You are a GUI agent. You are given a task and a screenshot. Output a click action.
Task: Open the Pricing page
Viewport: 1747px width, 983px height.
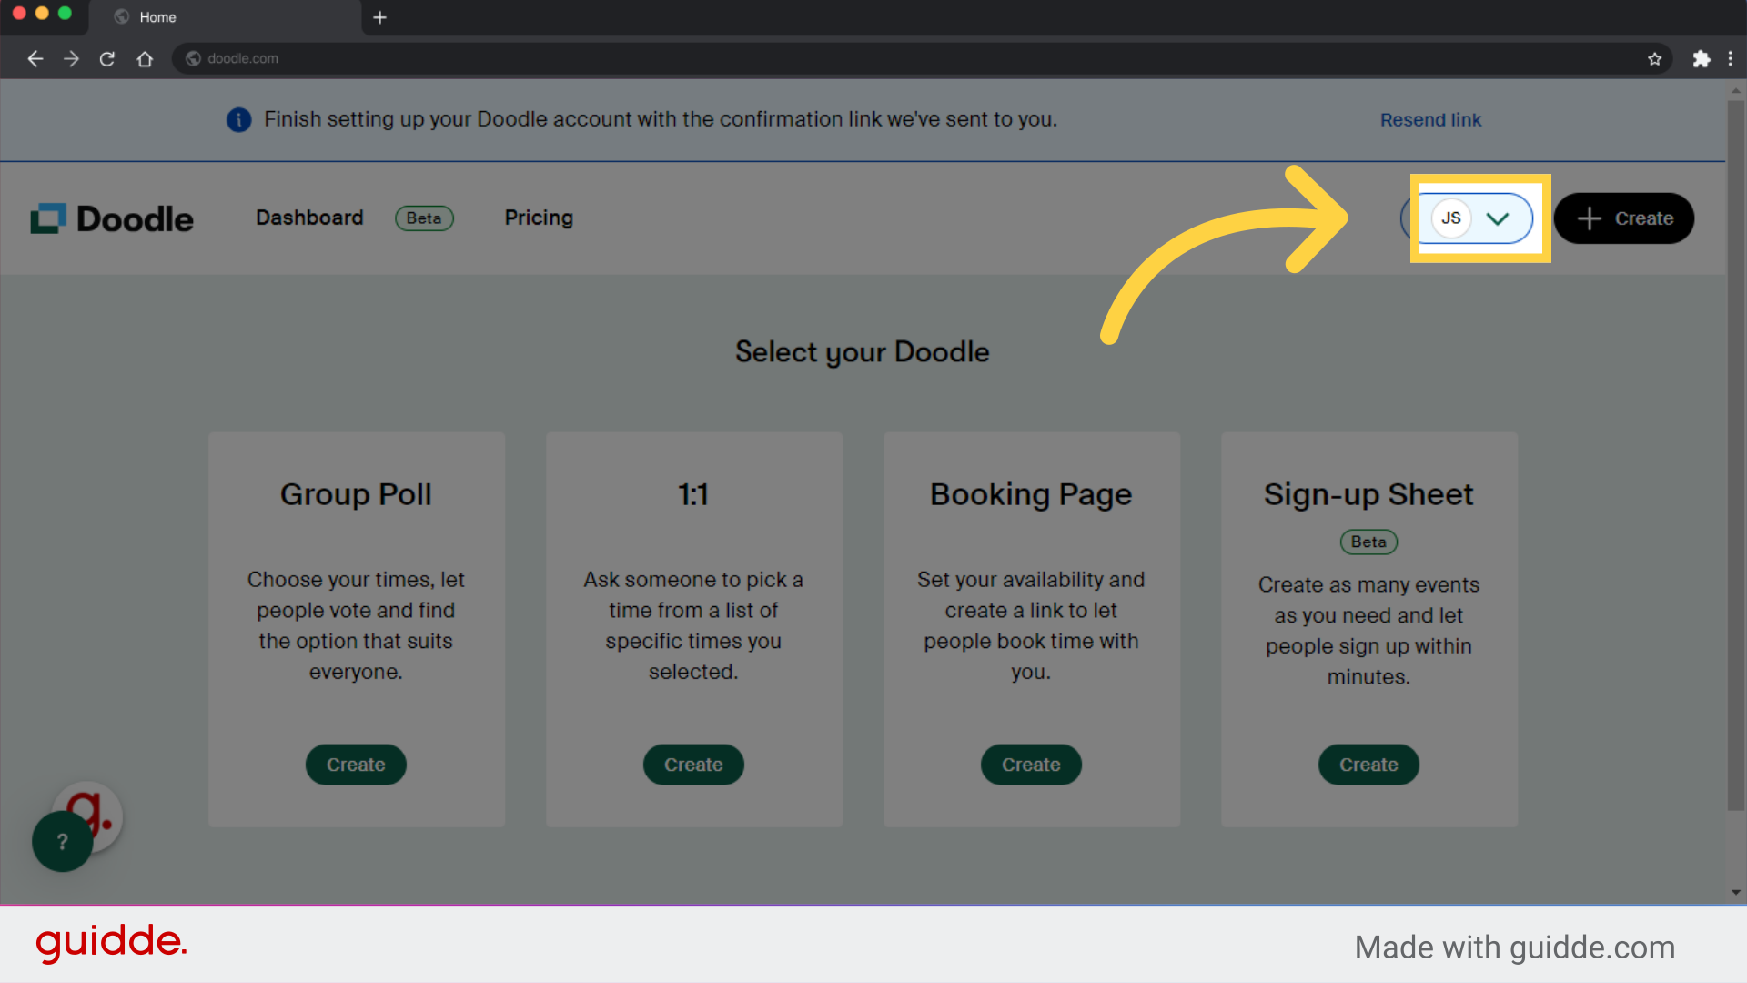(x=539, y=218)
